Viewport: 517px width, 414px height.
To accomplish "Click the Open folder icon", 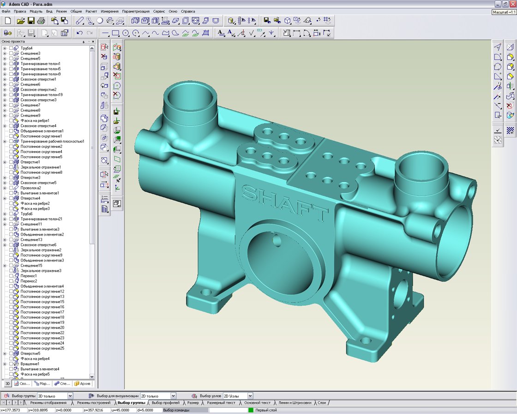I will [21, 21].
